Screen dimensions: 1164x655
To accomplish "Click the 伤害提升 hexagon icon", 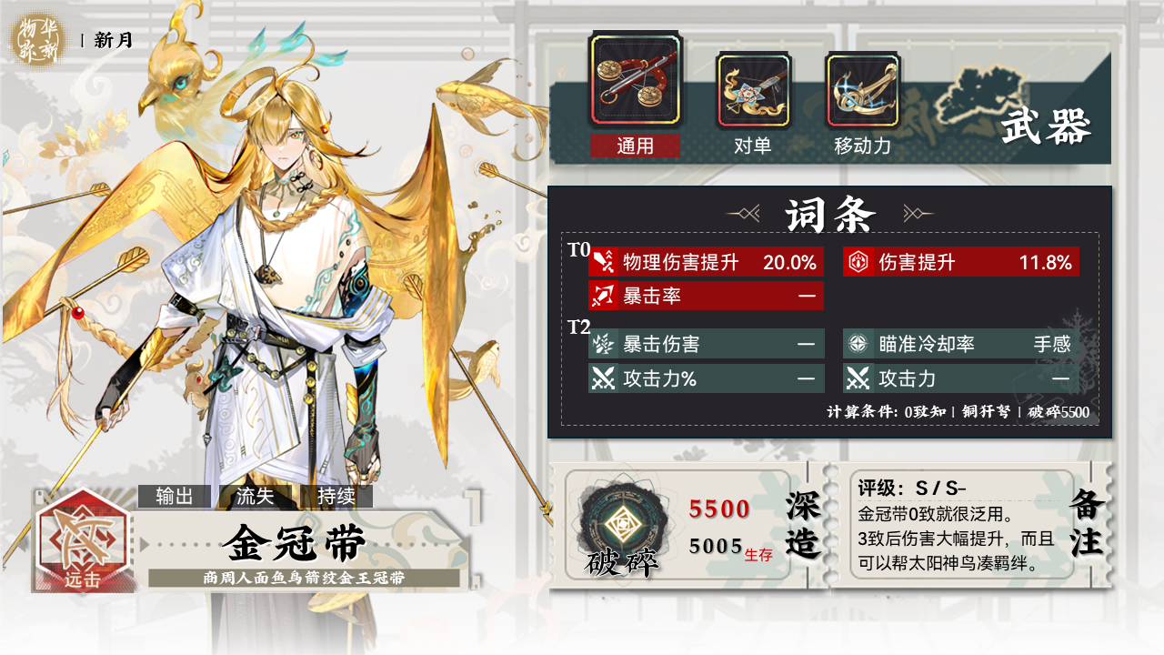I will [858, 263].
